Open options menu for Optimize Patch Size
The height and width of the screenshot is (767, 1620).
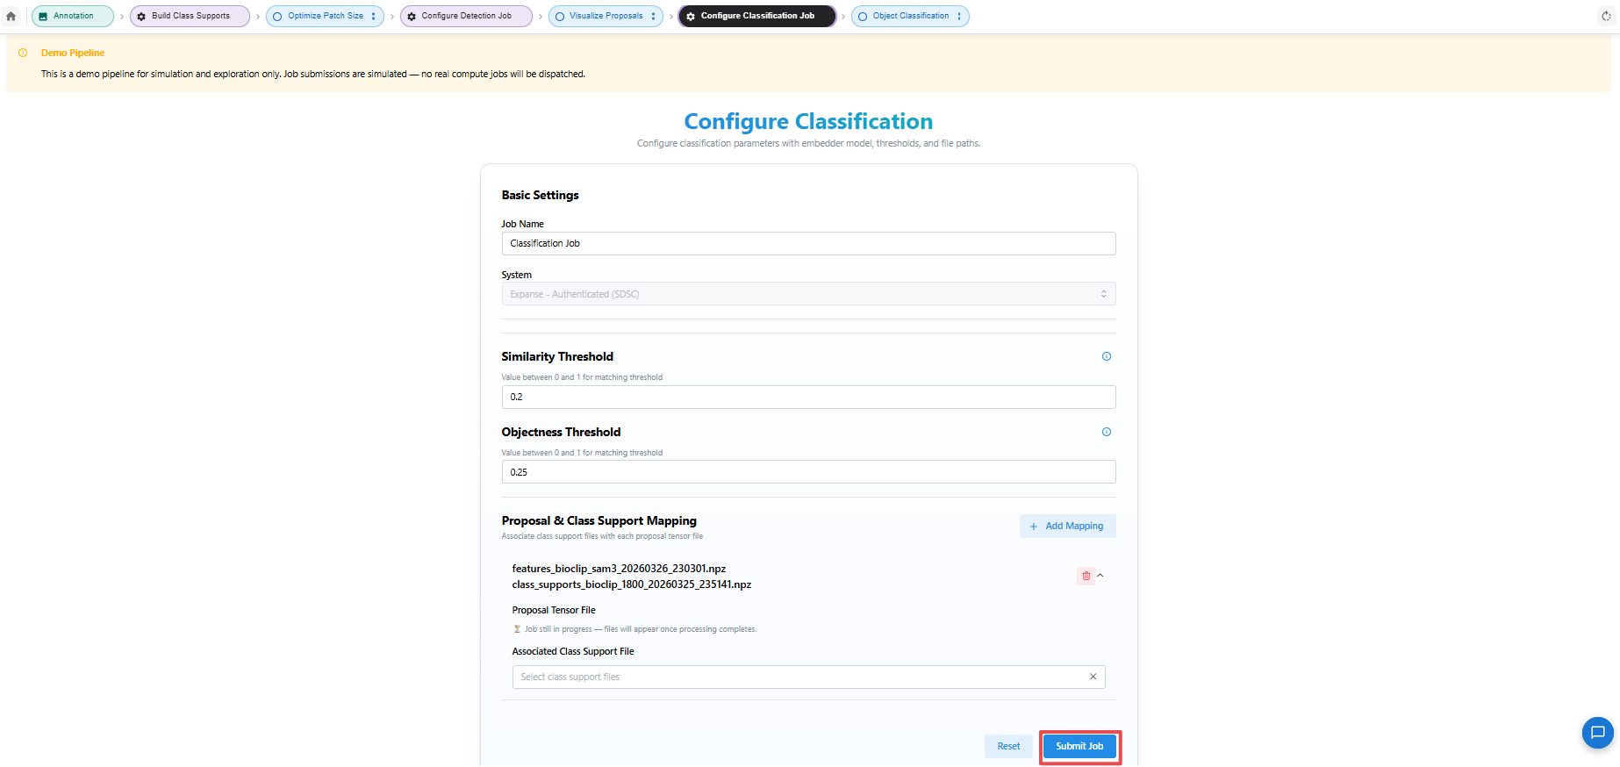click(x=374, y=16)
